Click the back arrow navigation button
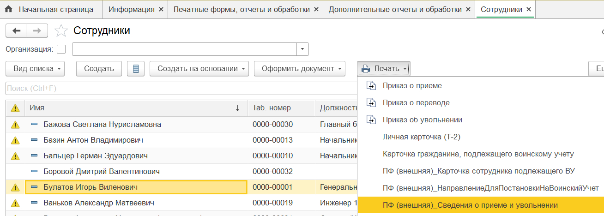The width and height of the screenshot is (604, 216). pos(16,31)
